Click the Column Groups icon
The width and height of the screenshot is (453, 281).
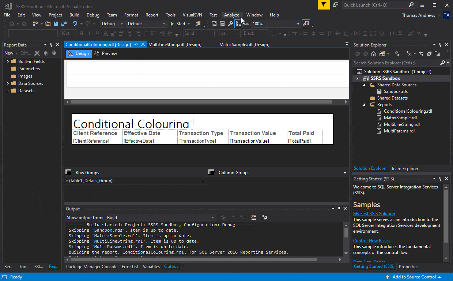211,172
